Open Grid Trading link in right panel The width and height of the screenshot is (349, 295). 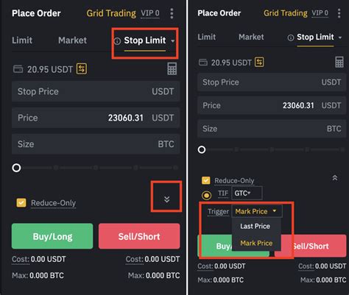coord(286,13)
